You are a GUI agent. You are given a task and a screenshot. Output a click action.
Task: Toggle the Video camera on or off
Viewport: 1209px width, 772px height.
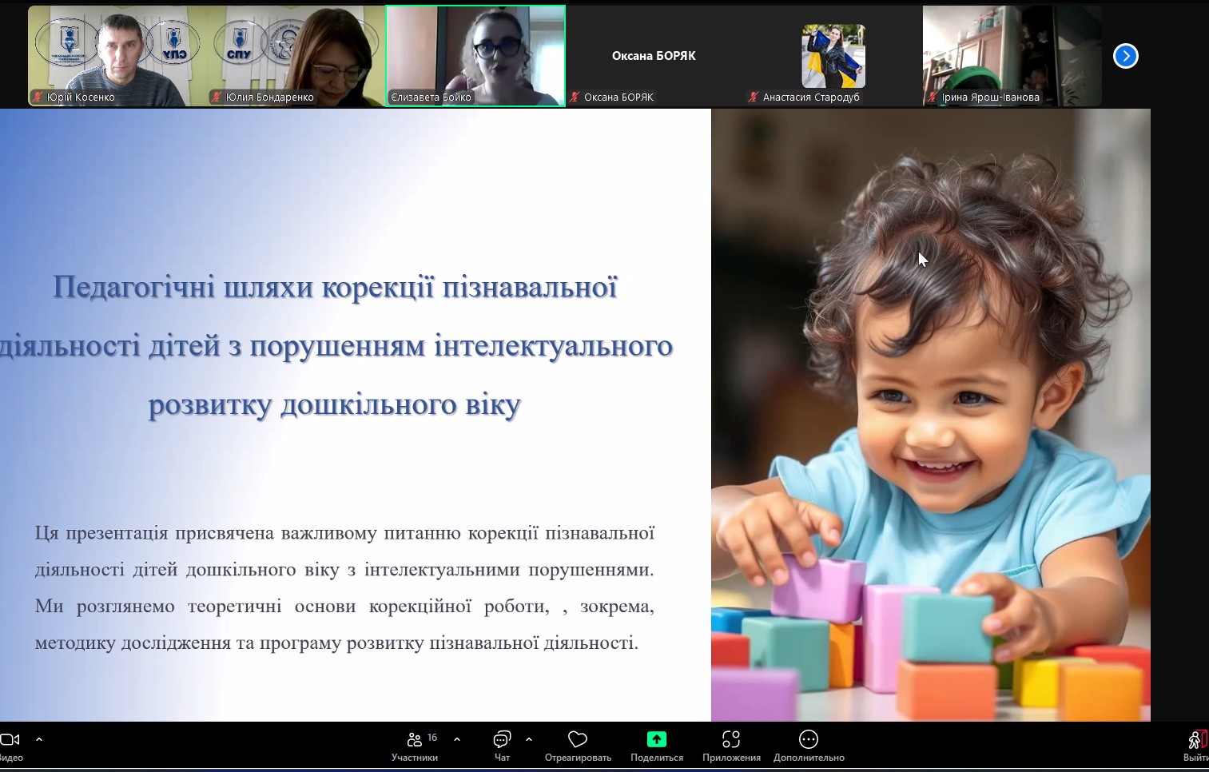[x=10, y=740]
